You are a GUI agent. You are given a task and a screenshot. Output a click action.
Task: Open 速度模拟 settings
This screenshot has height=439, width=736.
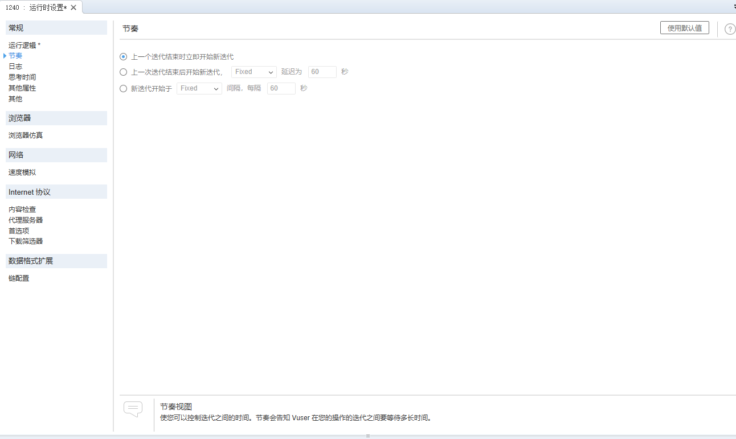tap(22, 173)
